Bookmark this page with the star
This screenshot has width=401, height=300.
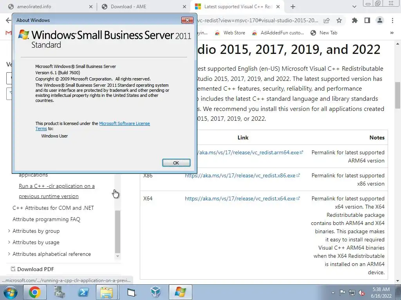[339, 20]
